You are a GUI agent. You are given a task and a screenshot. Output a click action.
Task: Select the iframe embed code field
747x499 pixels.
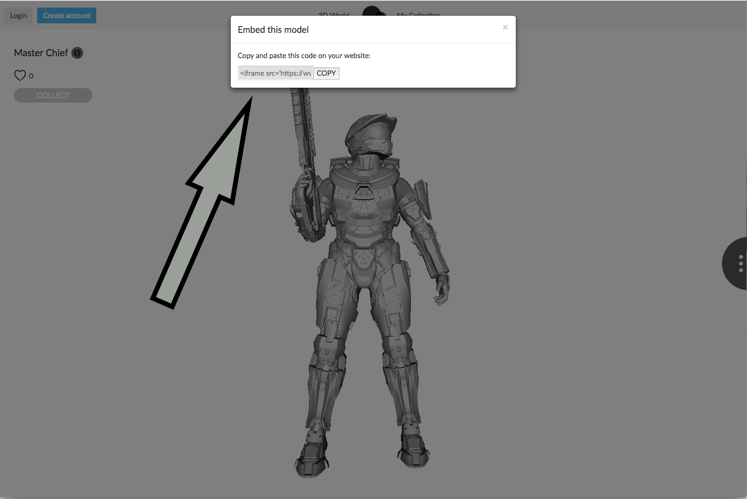[276, 73]
